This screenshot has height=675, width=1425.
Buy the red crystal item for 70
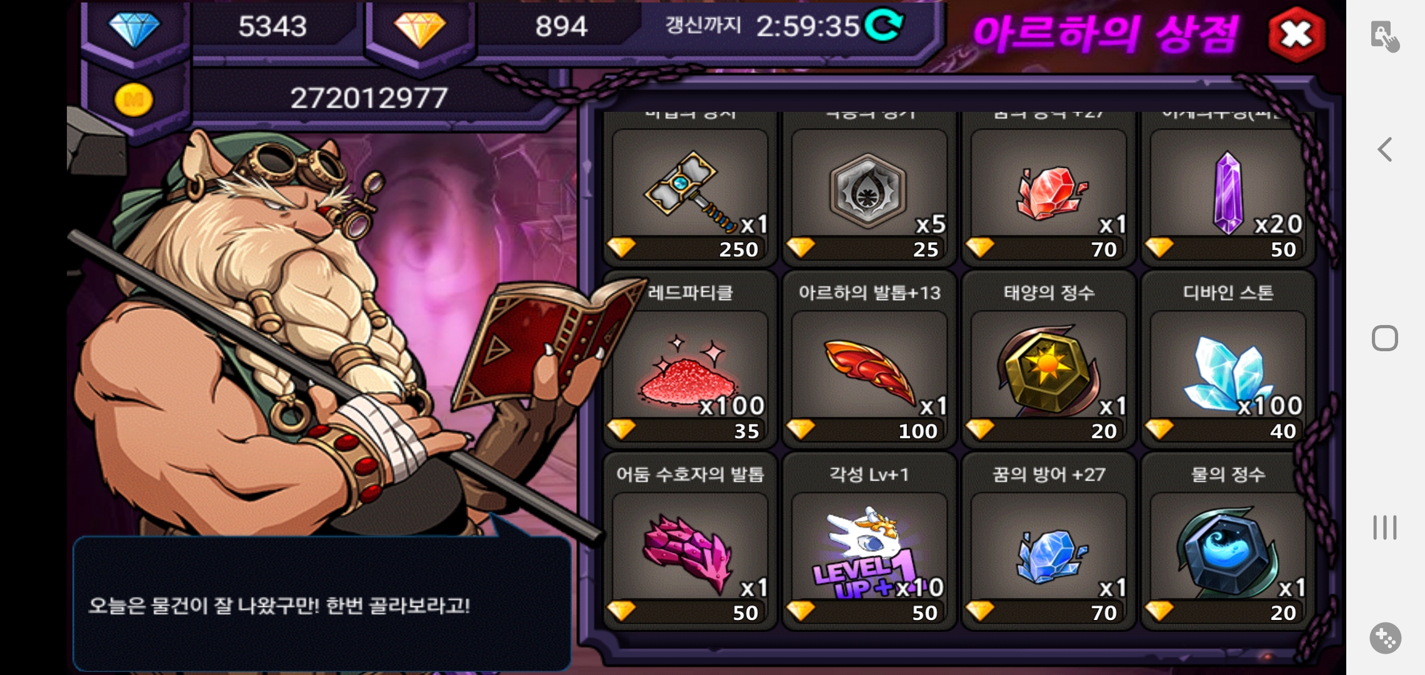tap(1049, 187)
